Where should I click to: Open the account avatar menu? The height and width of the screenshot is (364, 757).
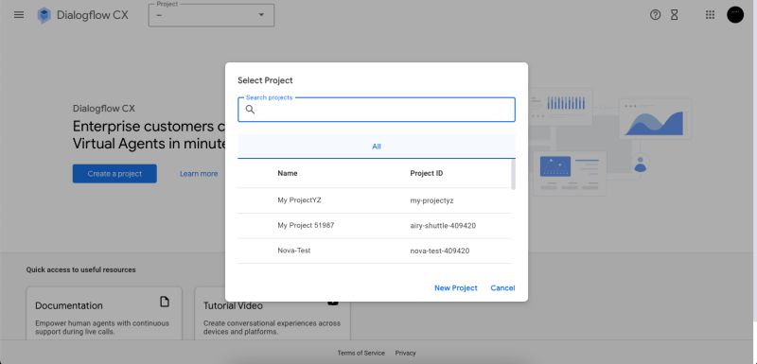tap(735, 14)
